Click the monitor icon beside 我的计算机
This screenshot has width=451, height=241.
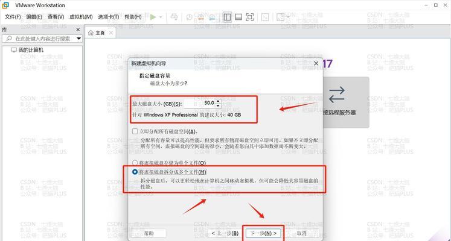[14, 50]
